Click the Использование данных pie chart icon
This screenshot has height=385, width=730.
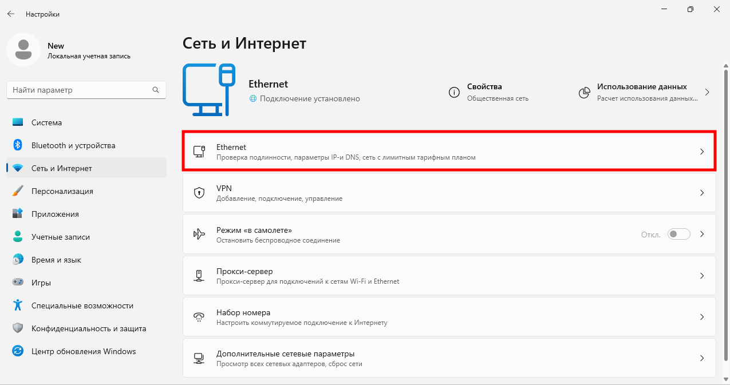(x=584, y=93)
